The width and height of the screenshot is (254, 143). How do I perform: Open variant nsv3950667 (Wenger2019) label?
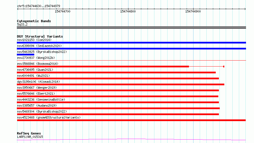[x=37, y=88]
